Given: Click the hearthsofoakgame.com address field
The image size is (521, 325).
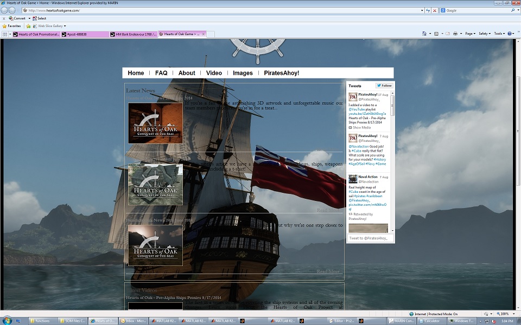Looking at the screenshot, I should click(x=221, y=10).
